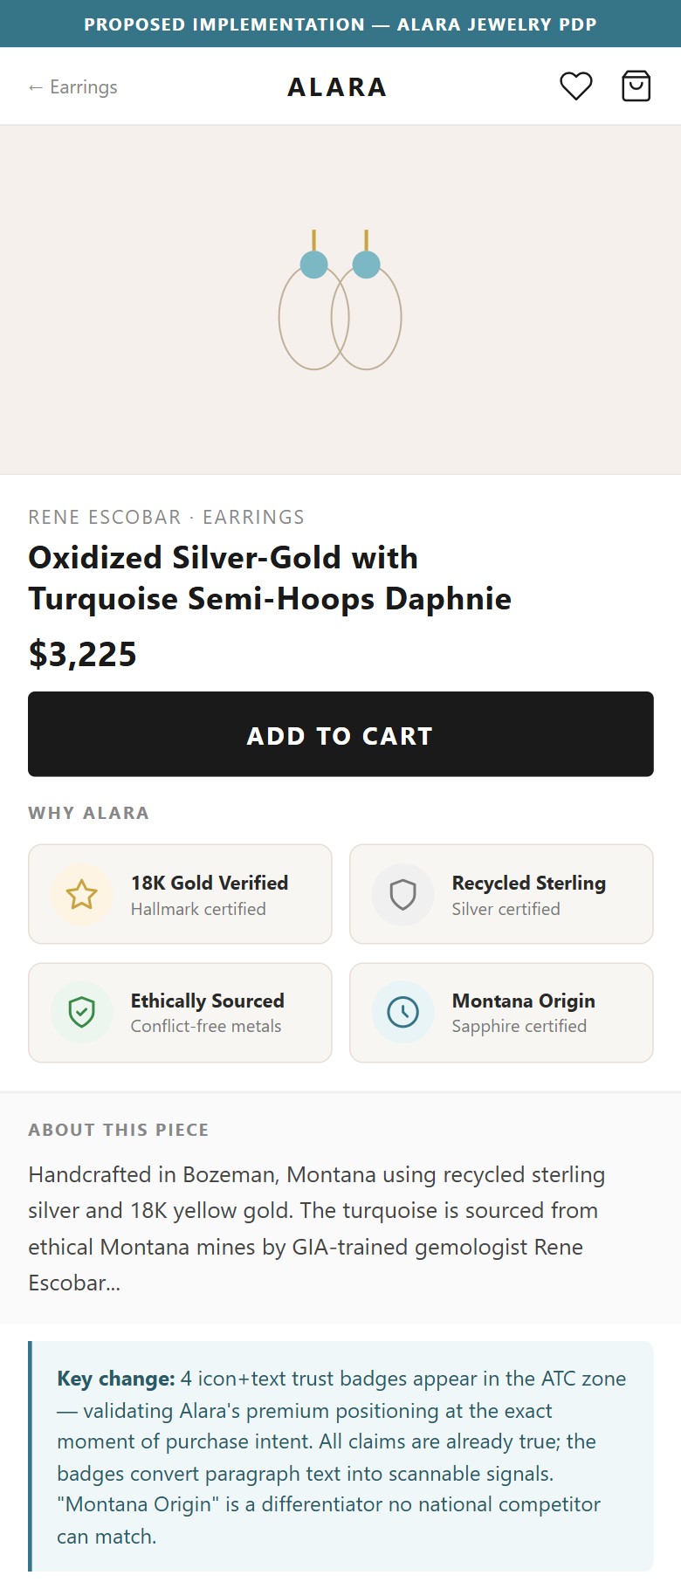
Task: Click the wishlist heart icon
Action: click(x=576, y=86)
